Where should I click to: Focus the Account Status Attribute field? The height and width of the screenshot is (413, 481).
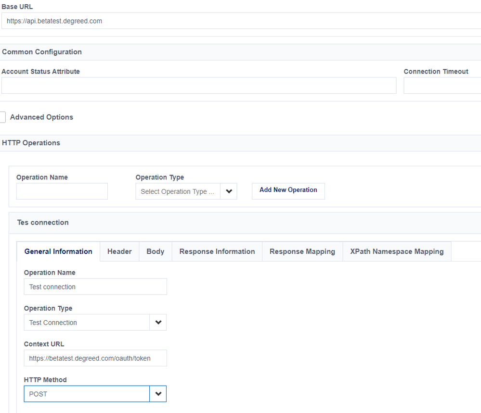(x=198, y=86)
